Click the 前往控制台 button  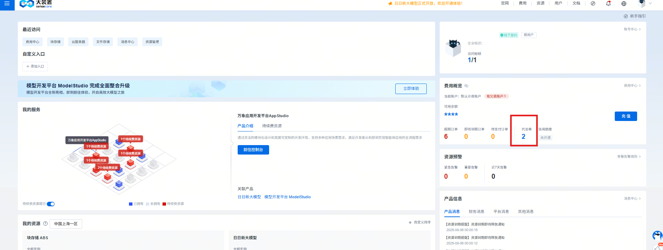coord(253,150)
